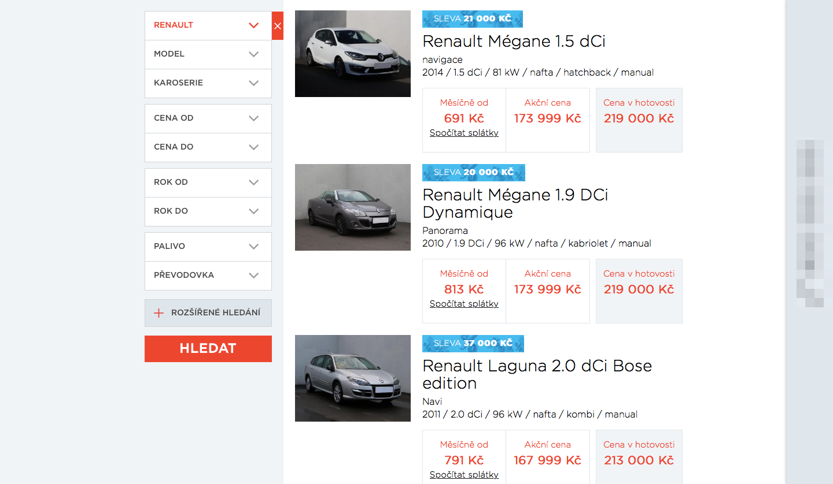Click Spočítat splátky under 691 Kč
Screen dimensions: 833x484
click(x=464, y=133)
